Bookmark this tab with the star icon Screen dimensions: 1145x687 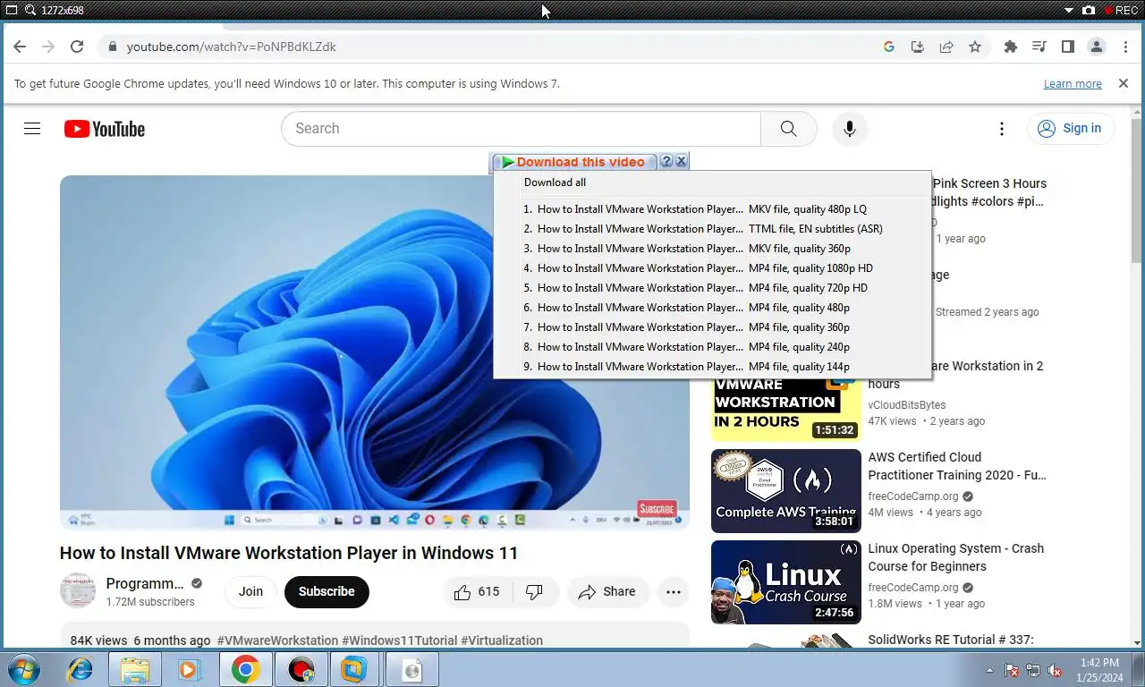[975, 47]
